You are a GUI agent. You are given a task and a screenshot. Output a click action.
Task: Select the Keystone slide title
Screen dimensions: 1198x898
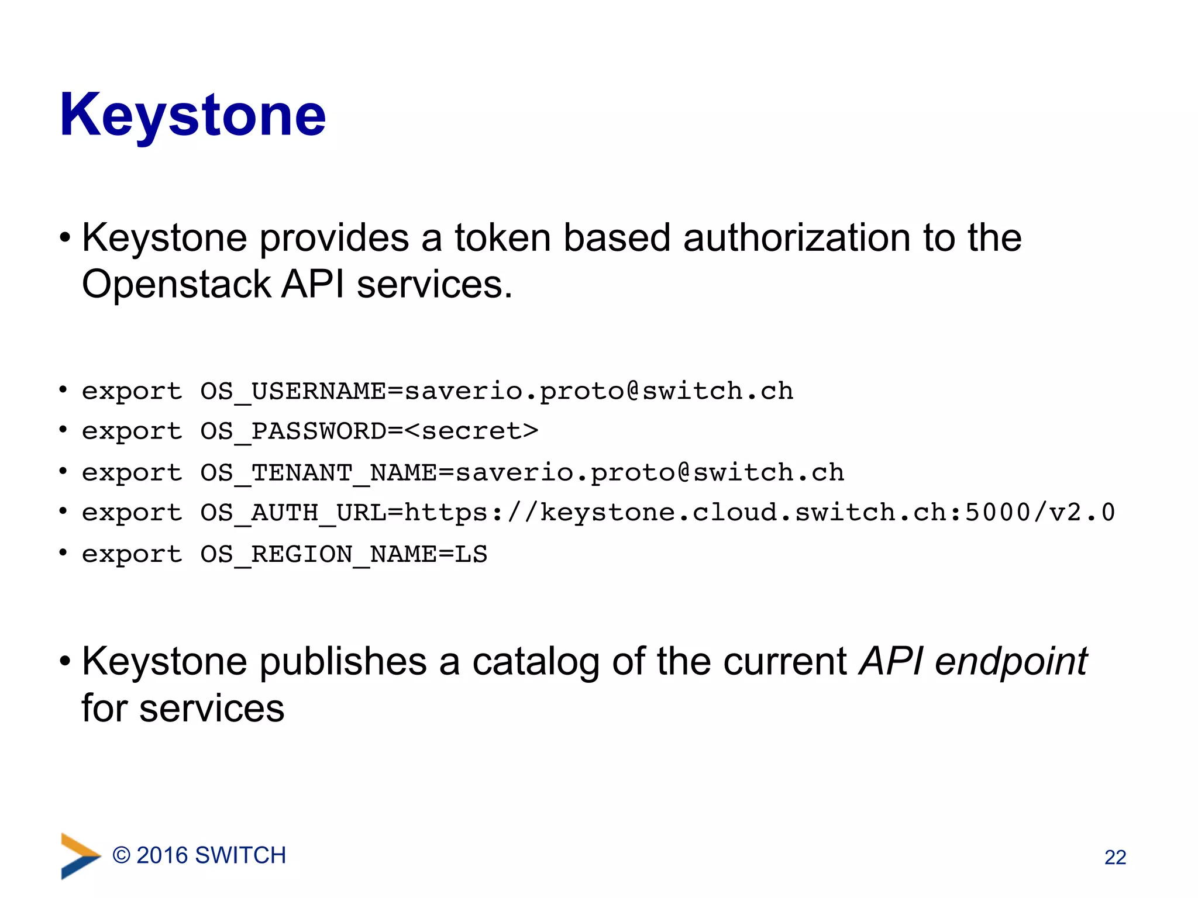tap(192, 116)
